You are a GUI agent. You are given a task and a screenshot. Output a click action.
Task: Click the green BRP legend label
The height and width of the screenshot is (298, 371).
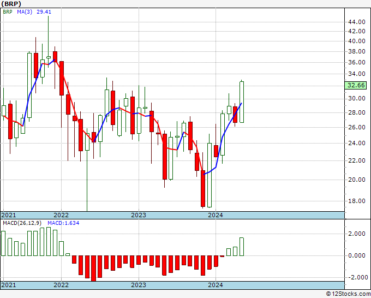pos(8,12)
